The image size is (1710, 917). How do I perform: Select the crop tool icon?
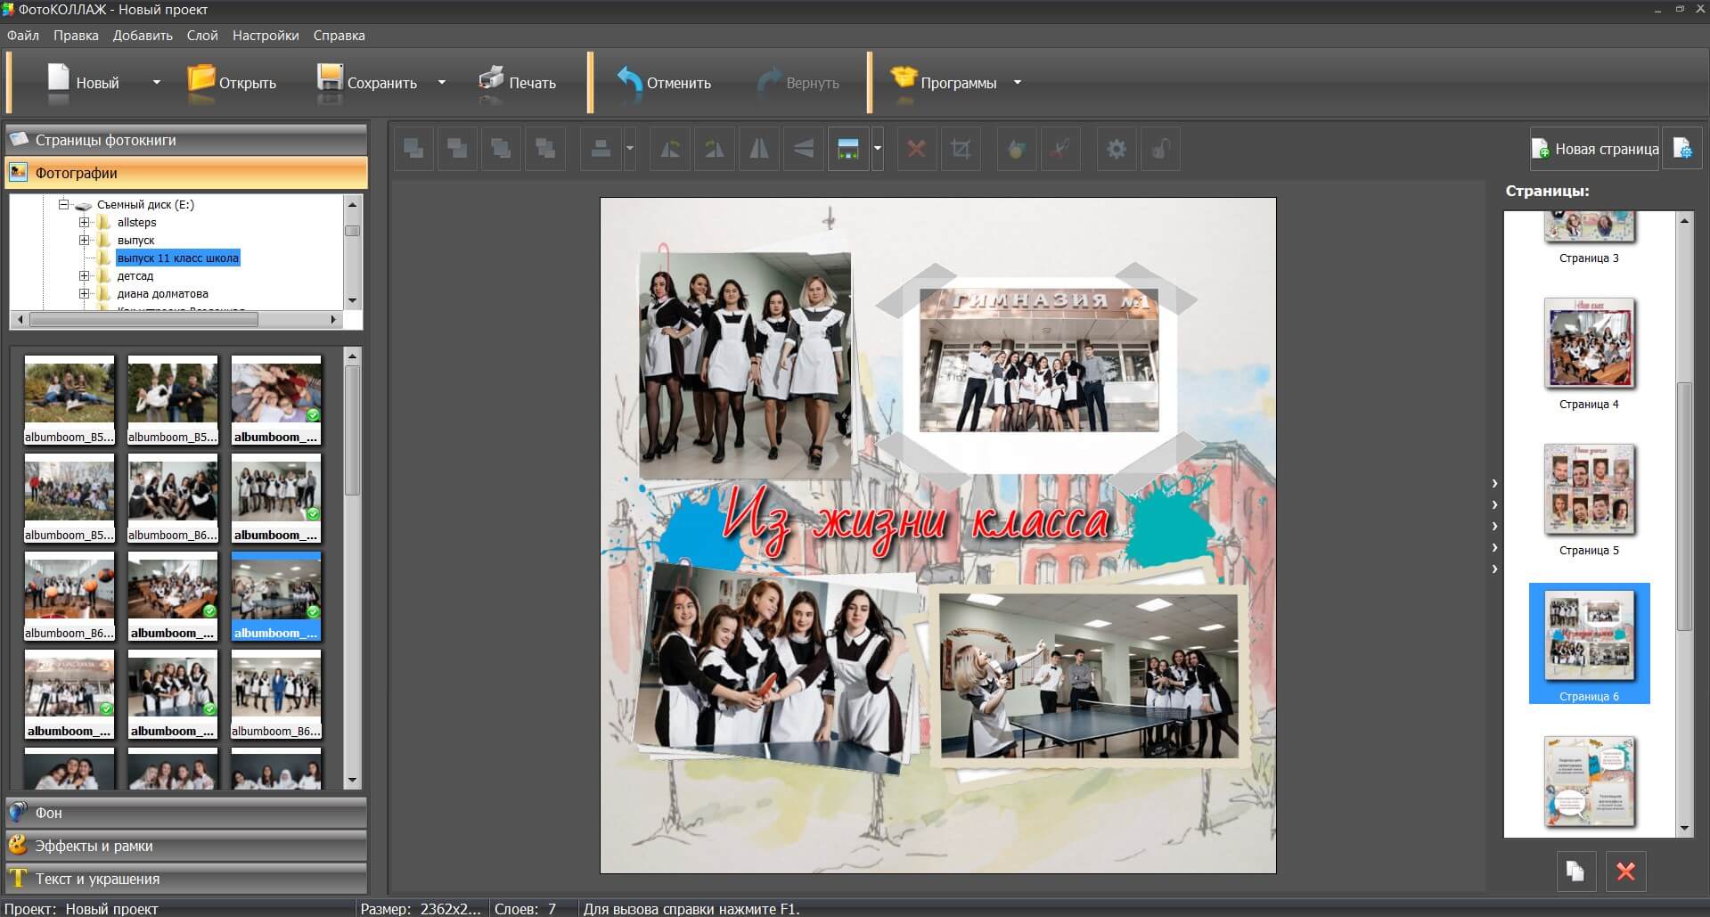coord(961,149)
